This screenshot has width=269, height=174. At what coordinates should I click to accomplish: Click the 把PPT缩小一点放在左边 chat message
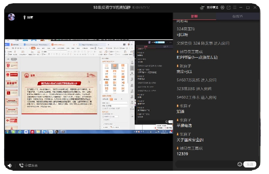tap(197, 57)
